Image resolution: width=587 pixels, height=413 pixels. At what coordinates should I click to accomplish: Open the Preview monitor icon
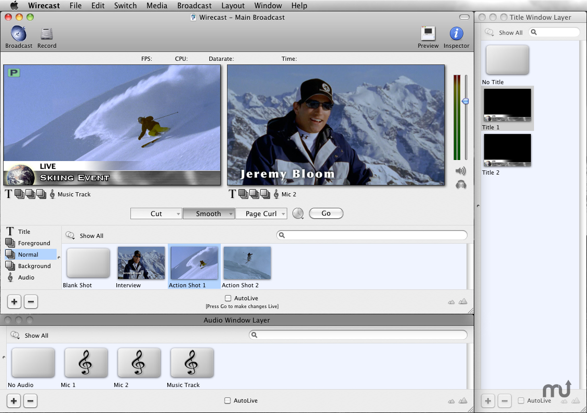pyautogui.click(x=428, y=34)
